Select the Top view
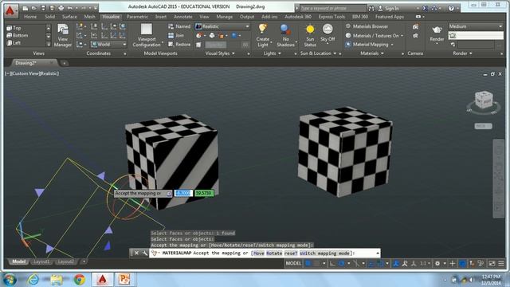This screenshot has height=287, width=510. click(x=14, y=28)
